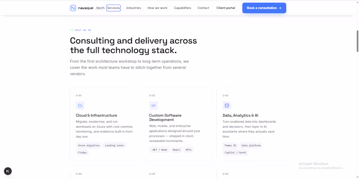Open the Next.js dev tools badge
359x179 pixels.
[8, 171]
